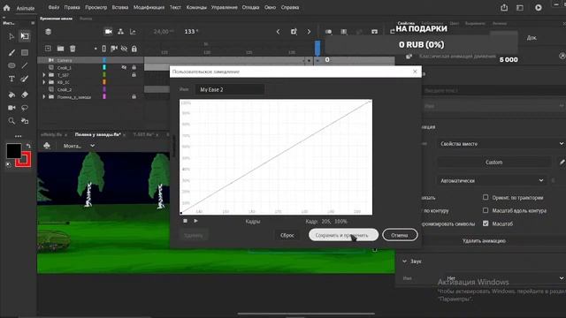
Task: Collapse the Звук section
Action: coord(404,261)
